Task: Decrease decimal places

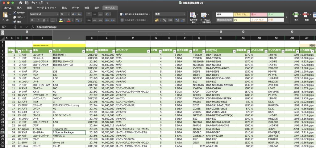Action: [x=183, y=20]
